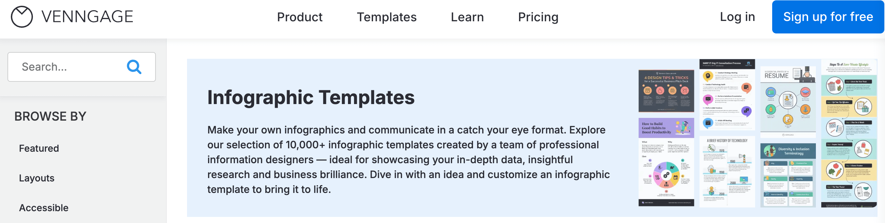Open the Templates menu
The image size is (885, 223).
coord(387,17)
